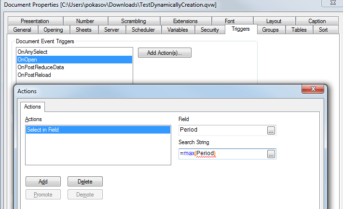Select the OnOpen trigger

pyautogui.click(x=75, y=60)
